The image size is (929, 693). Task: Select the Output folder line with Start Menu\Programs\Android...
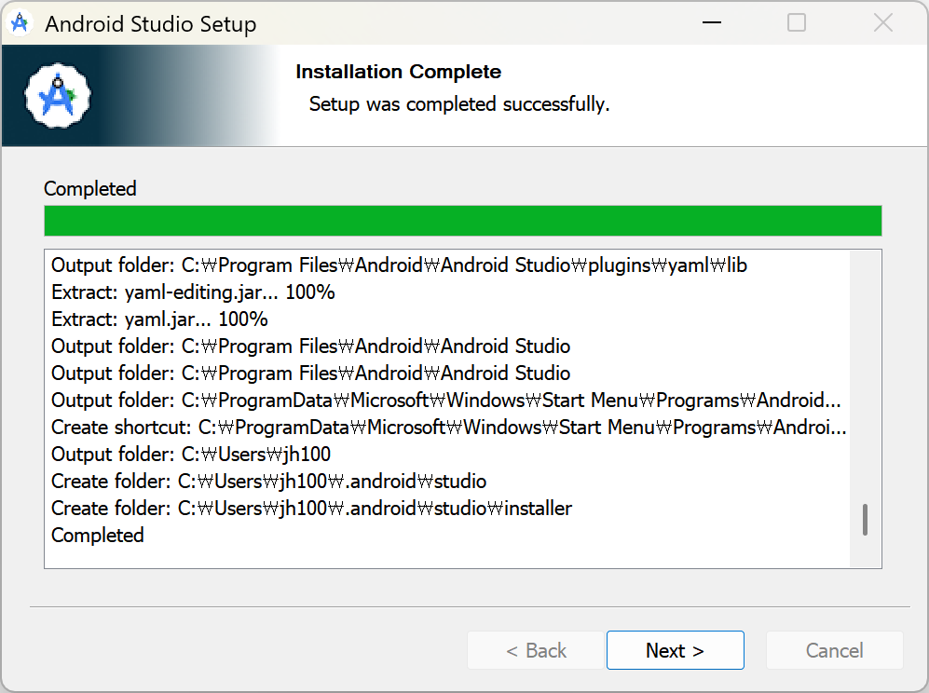pos(445,401)
